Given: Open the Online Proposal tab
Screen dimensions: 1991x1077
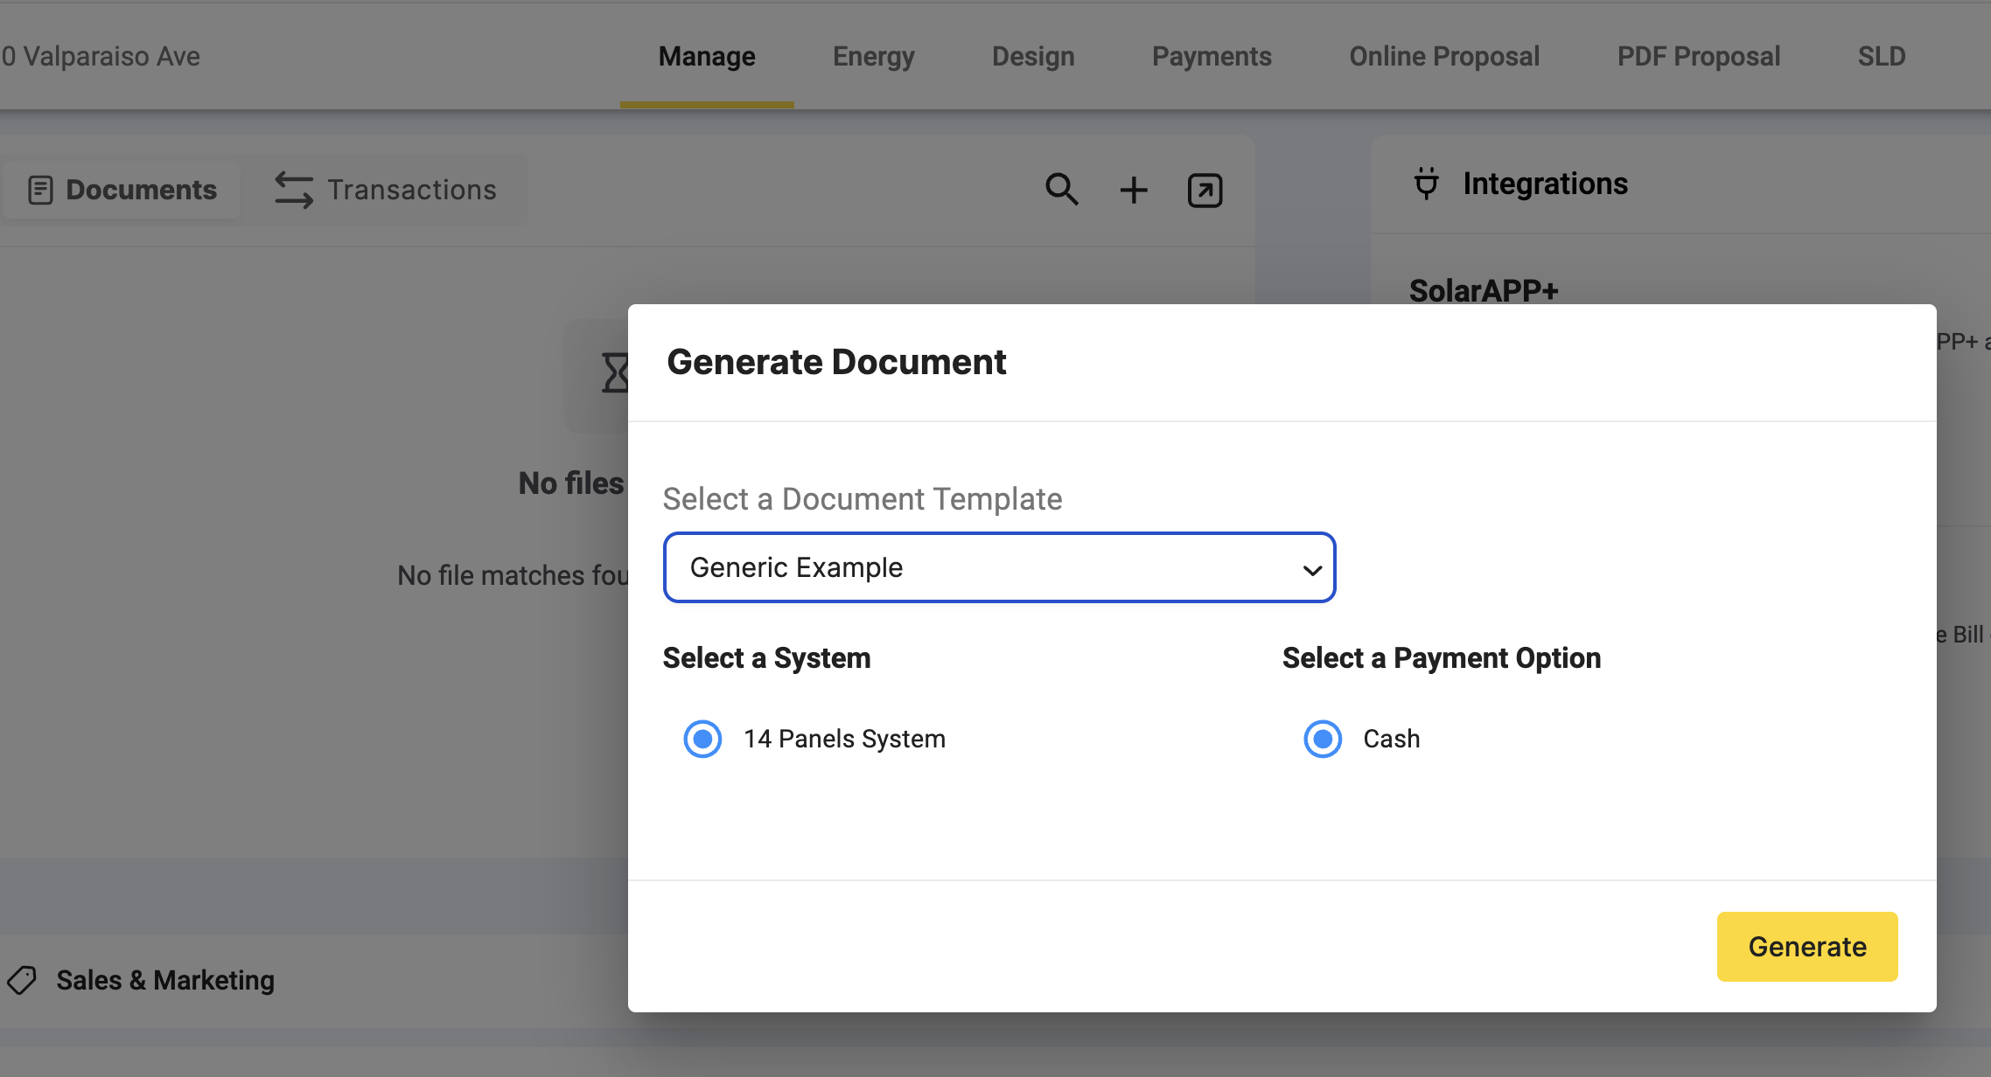Looking at the screenshot, I should click(x=1444, y=56).
